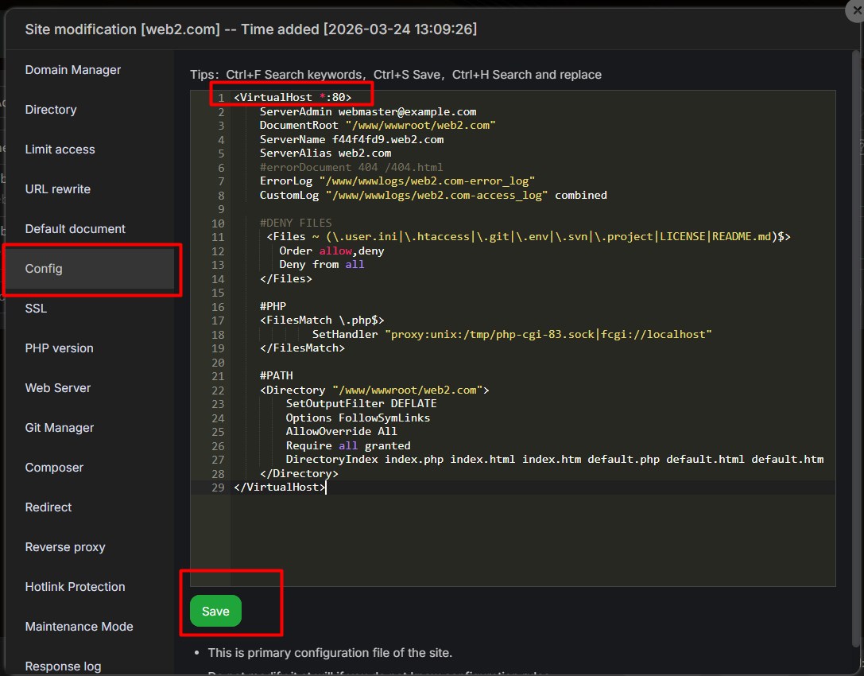Open Git Manager
This screenshot has width=864, height=676.
pyautogui.click(x=60, y=428)
